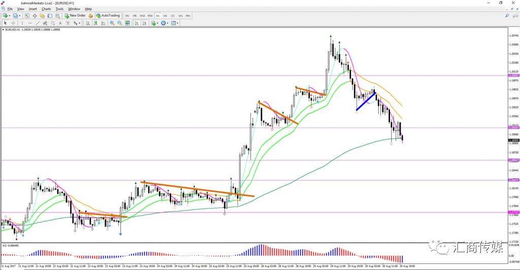Open the Profiles icon in the toolbar

[15, 16]
